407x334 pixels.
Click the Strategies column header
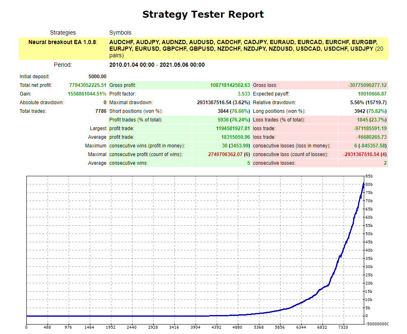[x=63, y=33]
